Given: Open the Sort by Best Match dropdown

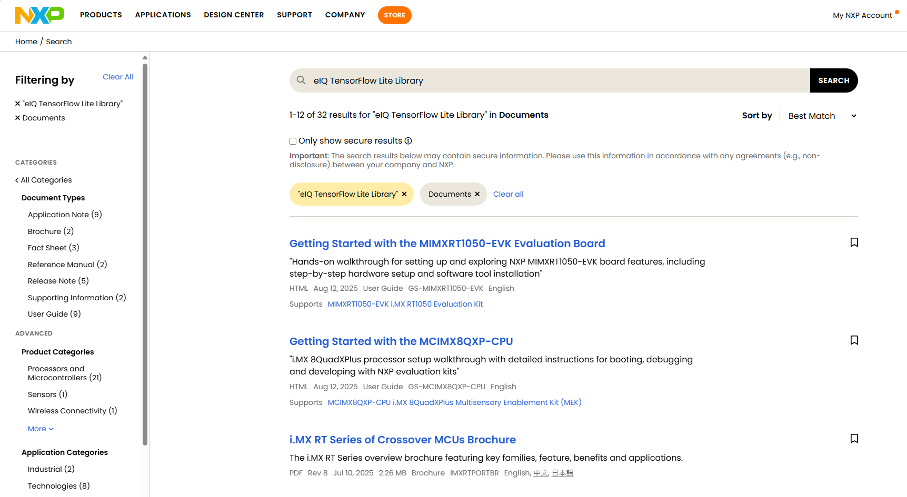Looking at the screenshot, I should click(822, 116).
